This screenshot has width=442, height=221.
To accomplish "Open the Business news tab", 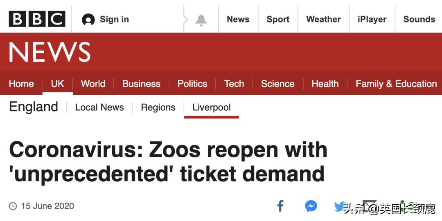I will point(141,84).
